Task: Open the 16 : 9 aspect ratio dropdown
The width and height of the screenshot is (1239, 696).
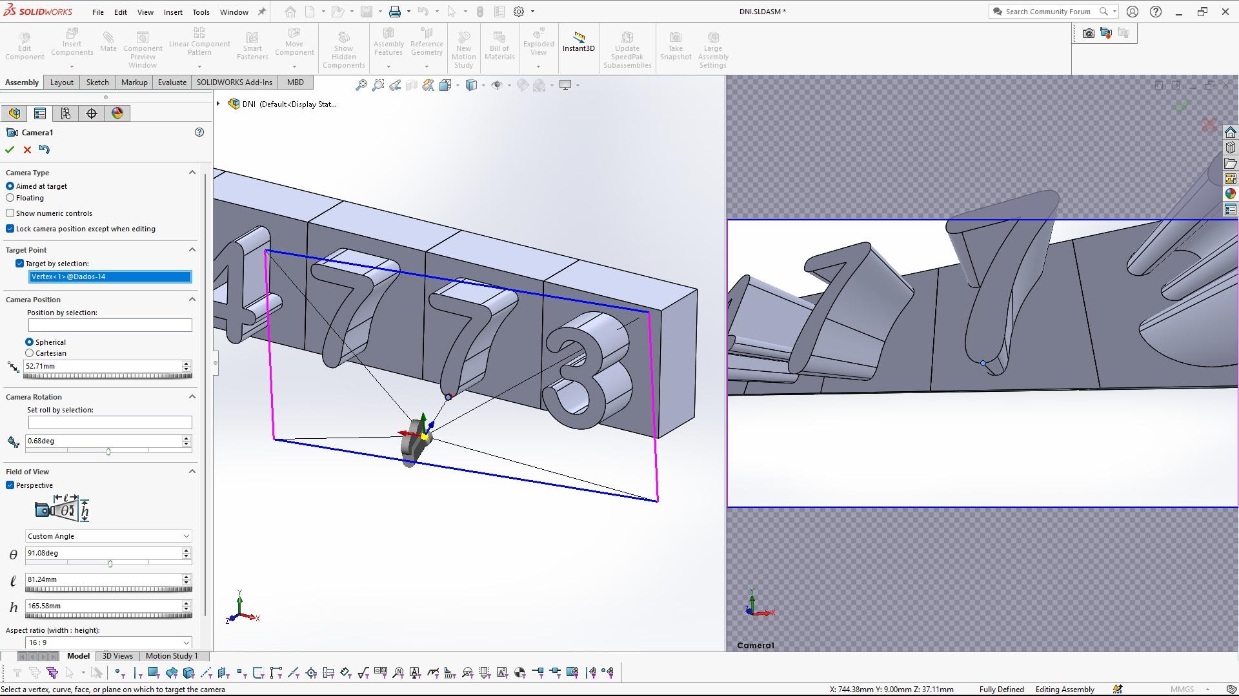Action: (x=108, y=643)
